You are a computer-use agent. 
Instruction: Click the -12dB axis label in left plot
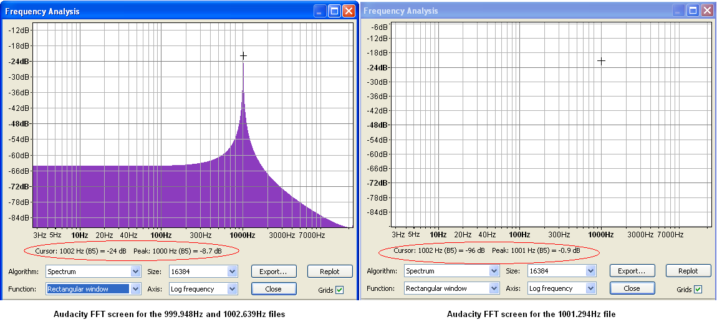[x=19, y=30]
